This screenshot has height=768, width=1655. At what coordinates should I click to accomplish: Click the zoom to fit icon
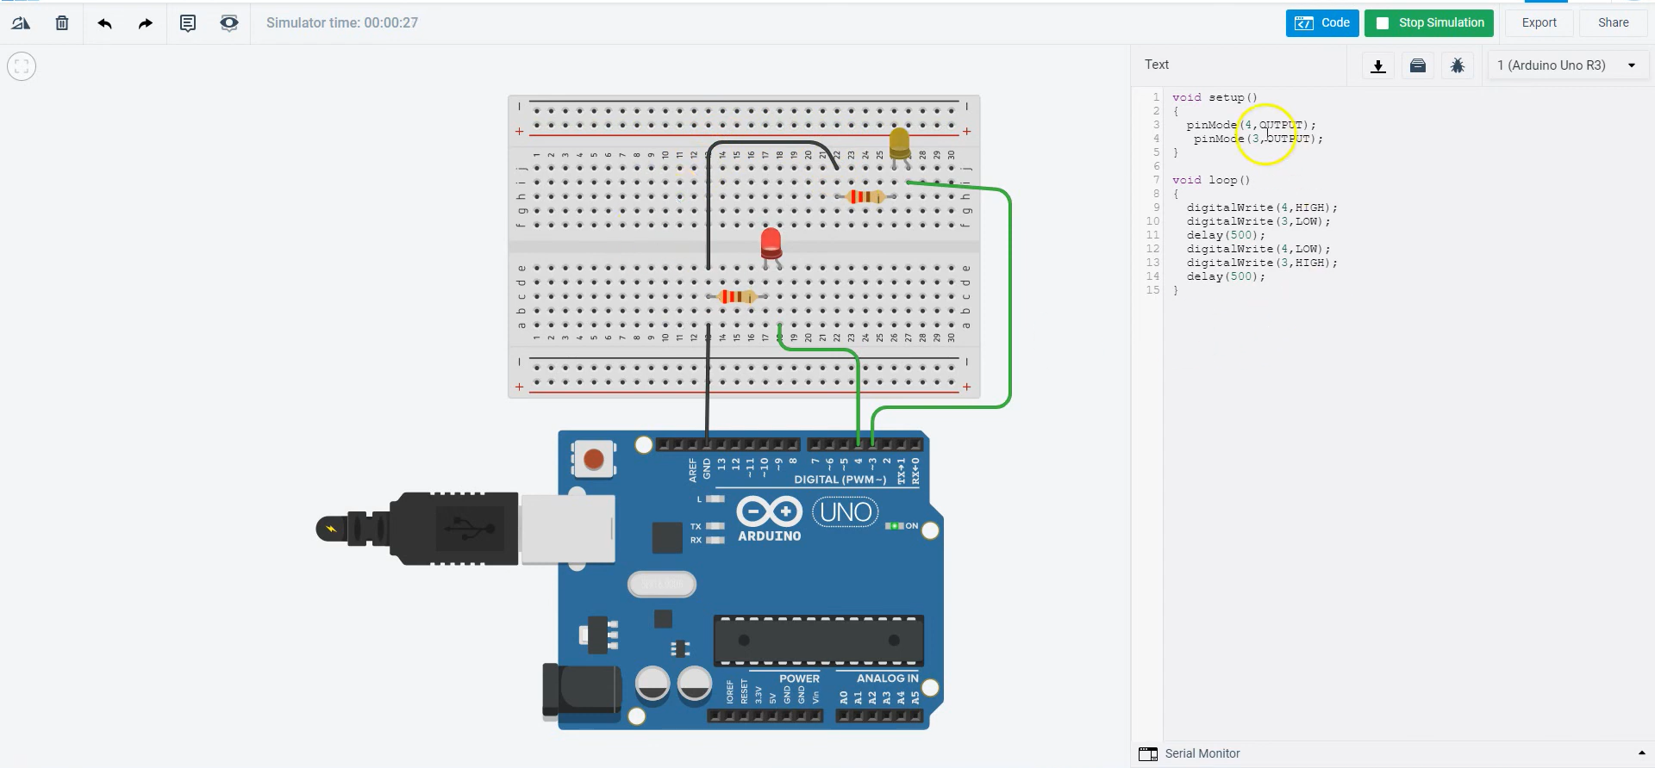pyautogui.click(x=22, y=66)
